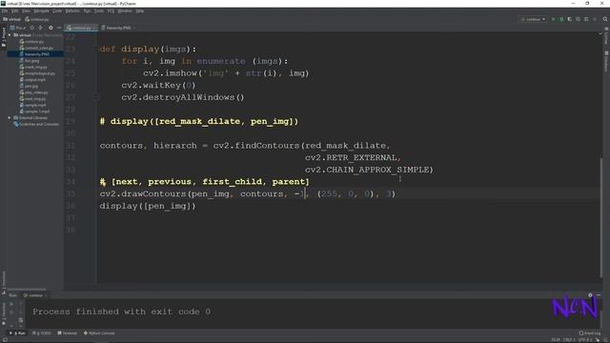The width and height of the screenshot is (610, 343).
Task: Open the Refactor menu
Action: (72, 11)
